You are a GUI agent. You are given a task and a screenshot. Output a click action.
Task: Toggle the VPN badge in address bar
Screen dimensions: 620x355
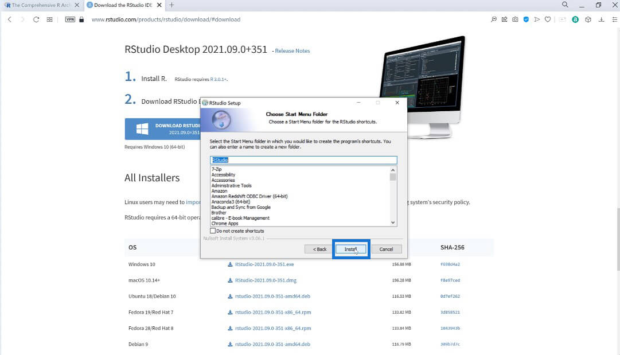tap(70, 19)
